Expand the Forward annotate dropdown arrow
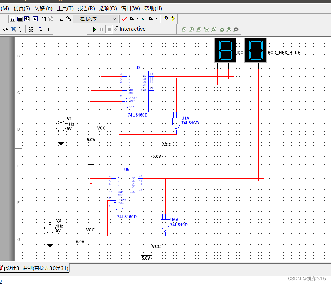331x284 pixels. click(x=157, y=19)
